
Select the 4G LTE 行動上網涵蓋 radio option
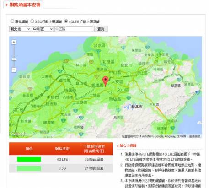[66, 21]
